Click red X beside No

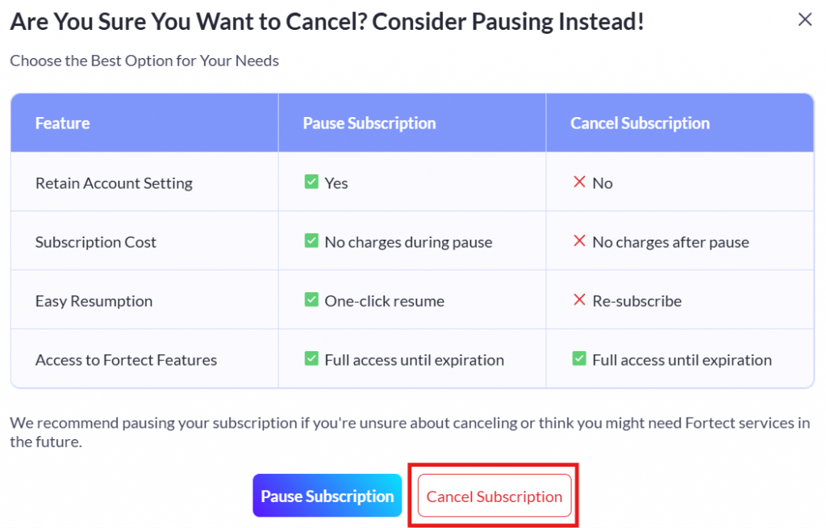579,182
